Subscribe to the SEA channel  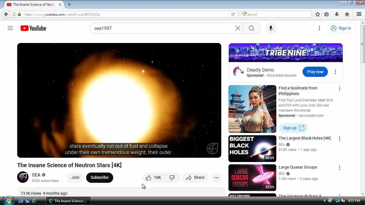(x=100, y=177)
